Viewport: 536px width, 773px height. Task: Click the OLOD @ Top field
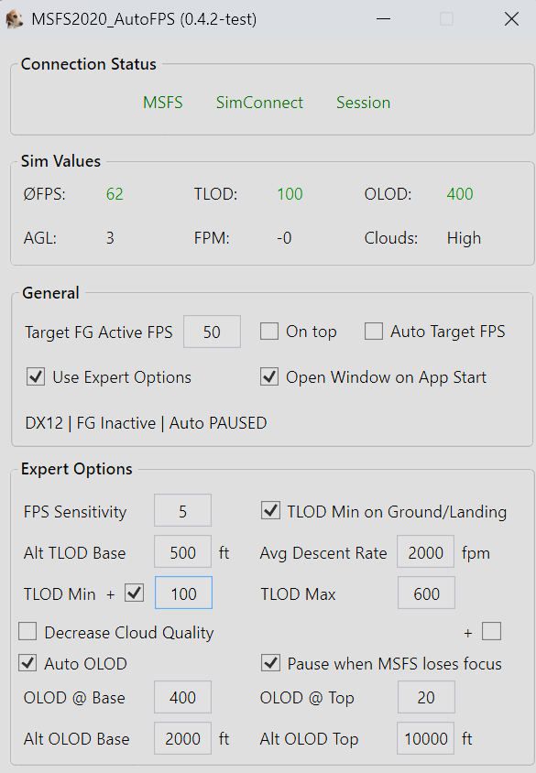pyautogui.click(x=427, y=697)
